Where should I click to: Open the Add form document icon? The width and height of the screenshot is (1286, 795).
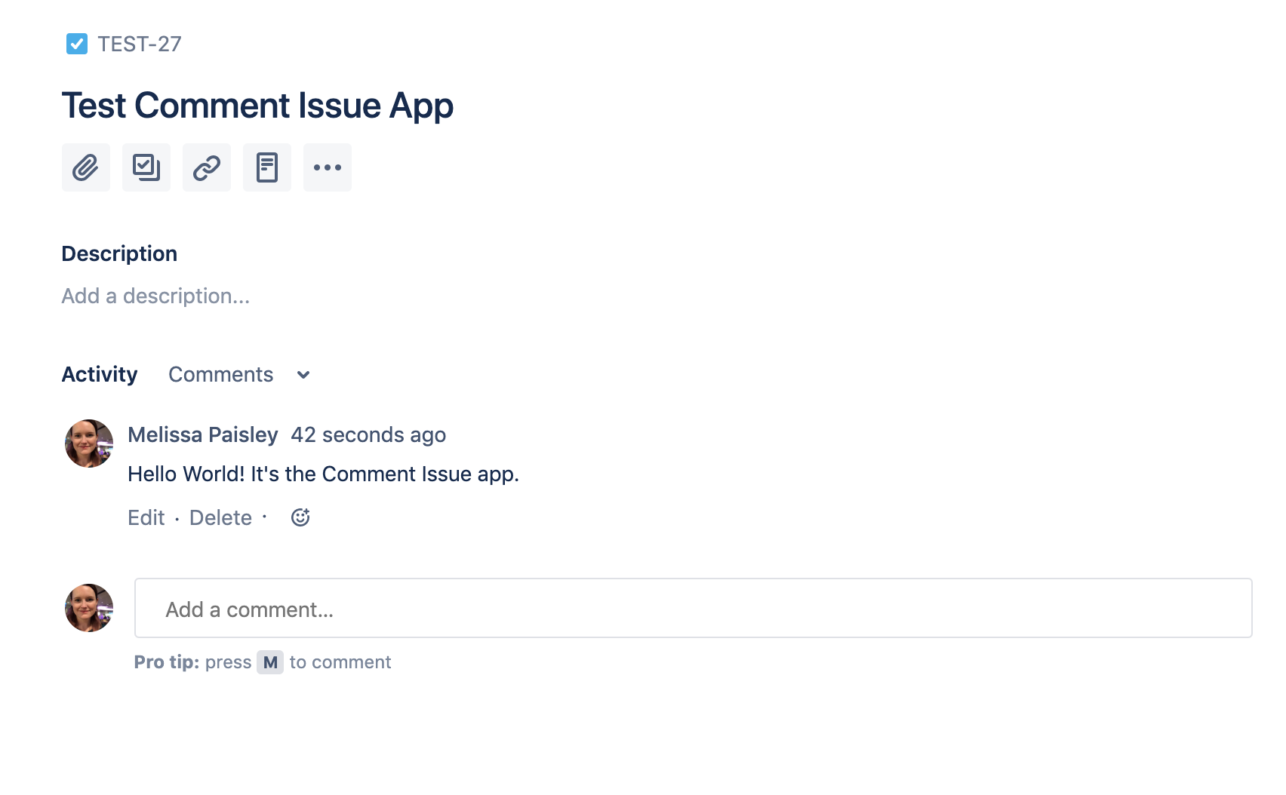[266, 167]
